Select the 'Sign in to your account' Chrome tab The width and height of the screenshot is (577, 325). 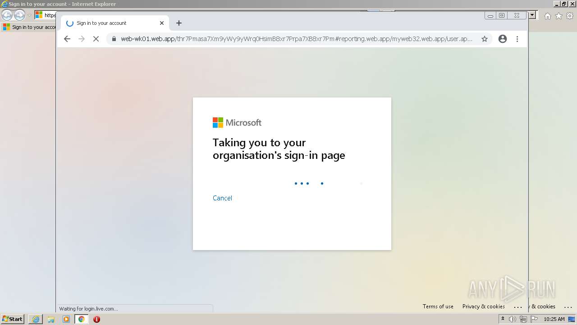click(x=115, y=23)
